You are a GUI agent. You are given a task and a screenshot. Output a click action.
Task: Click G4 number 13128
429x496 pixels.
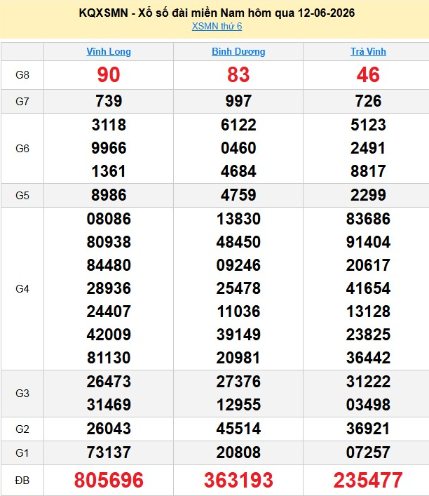(x=368, y=311)
